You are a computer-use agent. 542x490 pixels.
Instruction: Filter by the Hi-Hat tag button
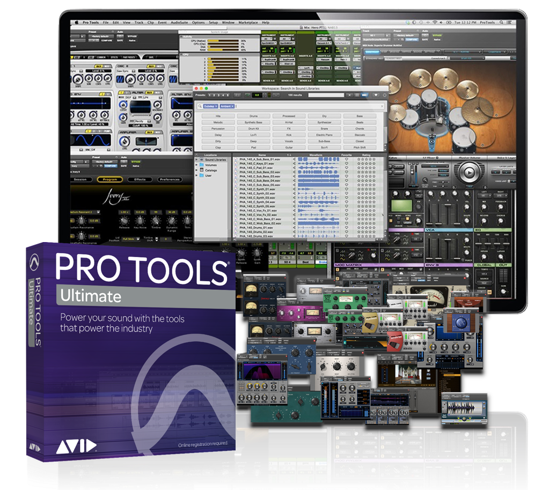(x=289, y=122)
